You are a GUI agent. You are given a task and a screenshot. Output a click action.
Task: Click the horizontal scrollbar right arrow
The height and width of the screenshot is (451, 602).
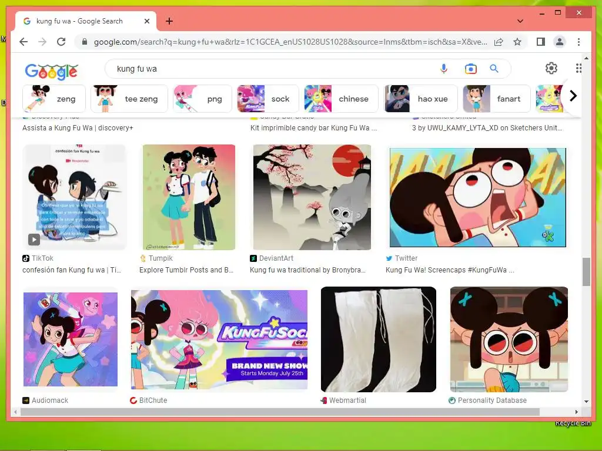[x=576, y=412]
